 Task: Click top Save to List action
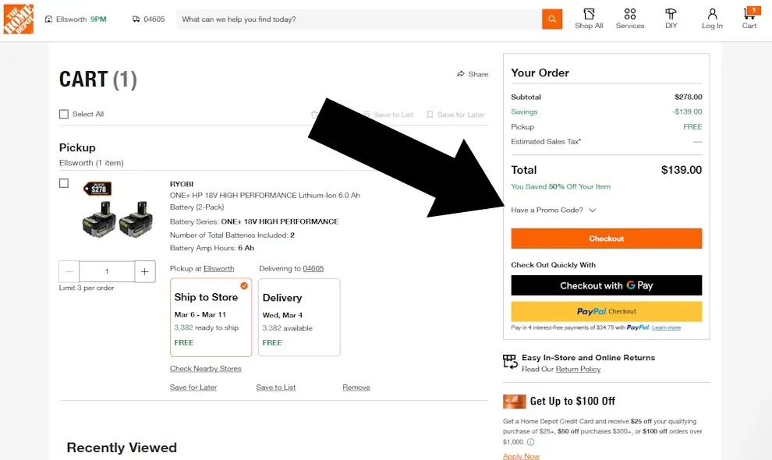(388, 115)
